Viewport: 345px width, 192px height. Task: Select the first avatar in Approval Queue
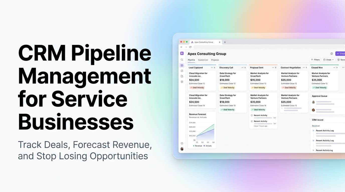click(313, 102)
